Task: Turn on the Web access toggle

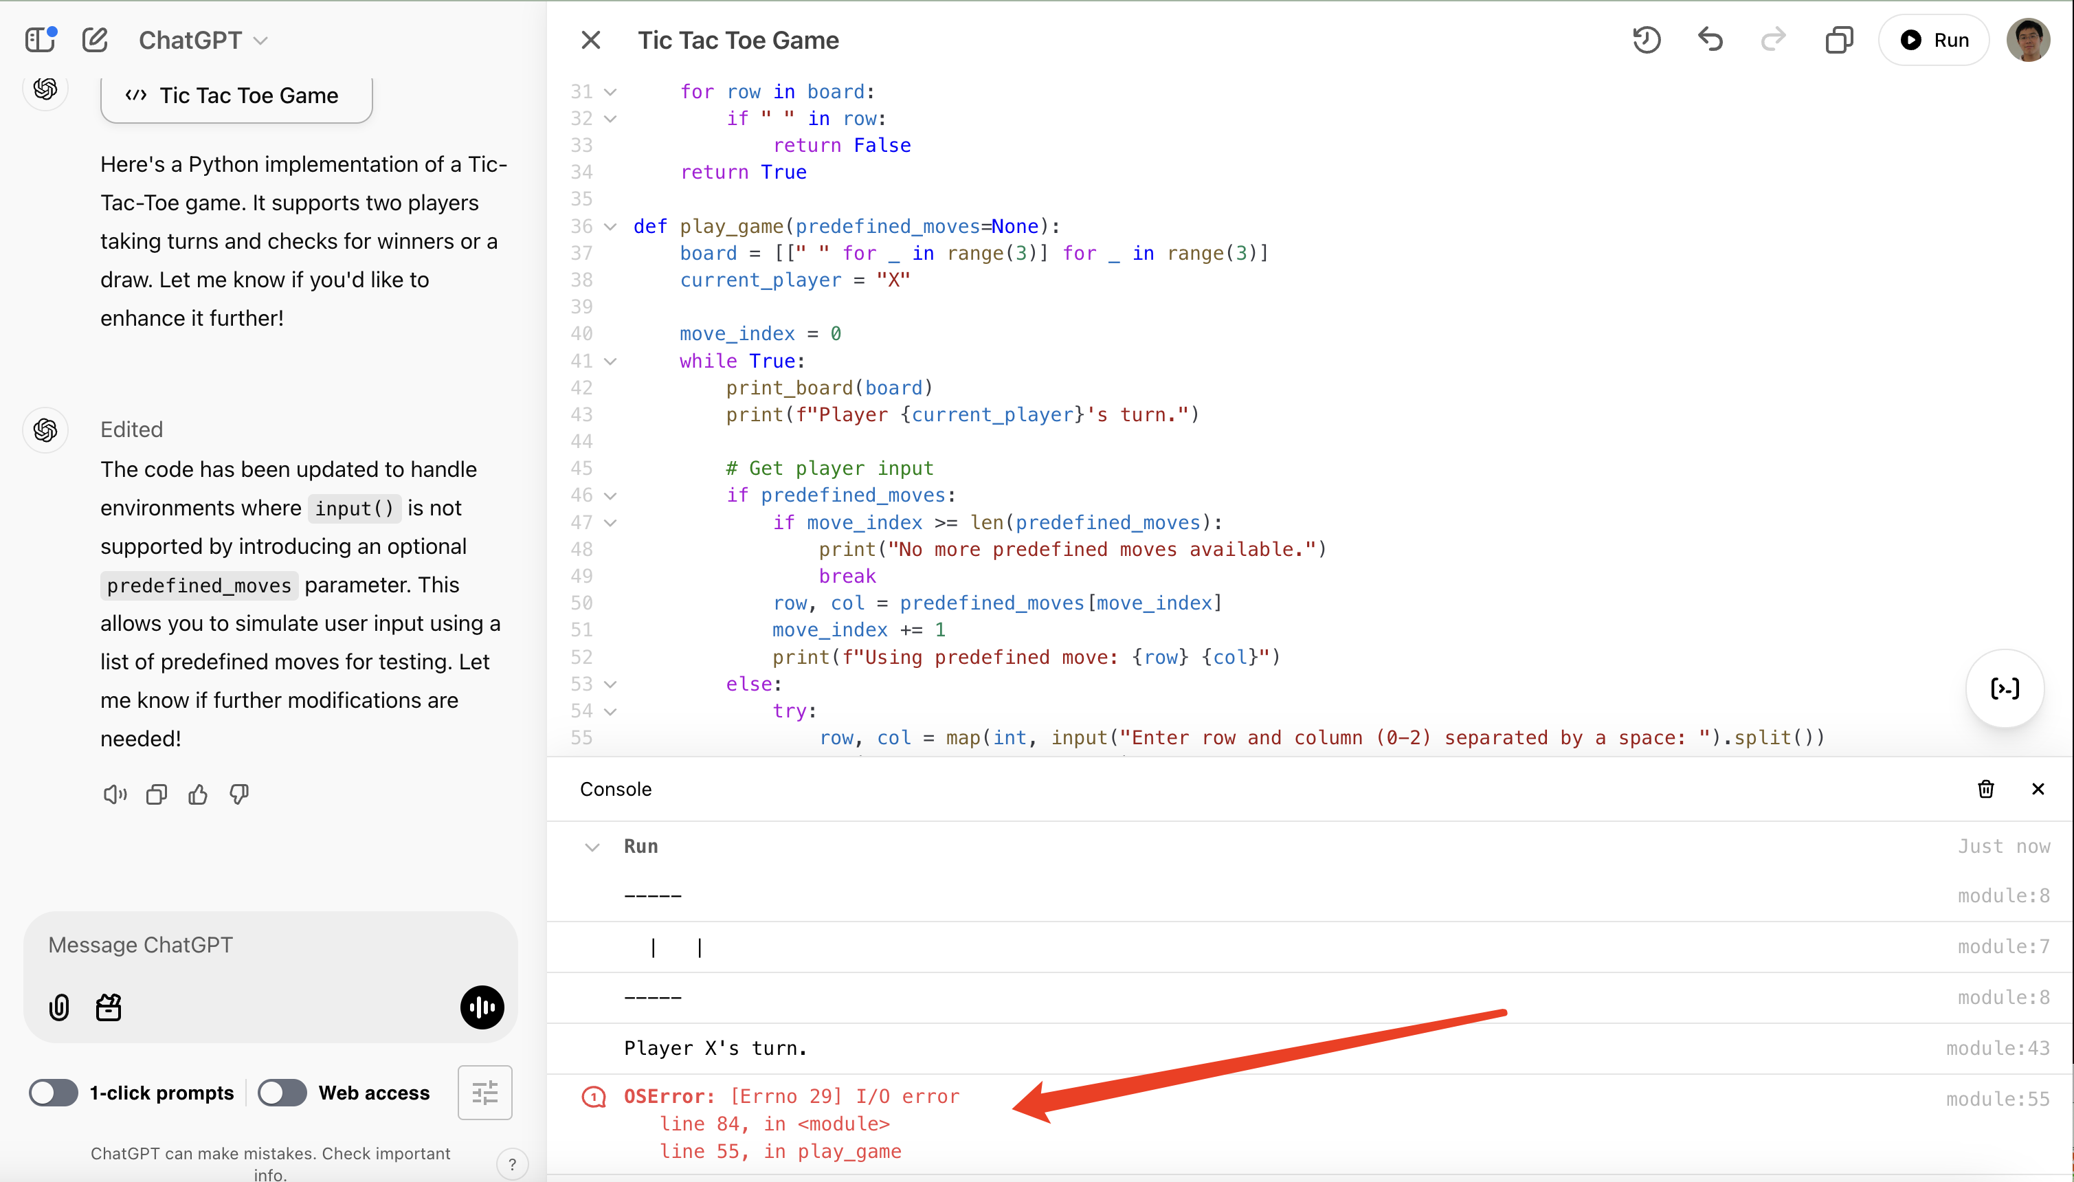Action: pyautogui.click(x=282, y=1093)
